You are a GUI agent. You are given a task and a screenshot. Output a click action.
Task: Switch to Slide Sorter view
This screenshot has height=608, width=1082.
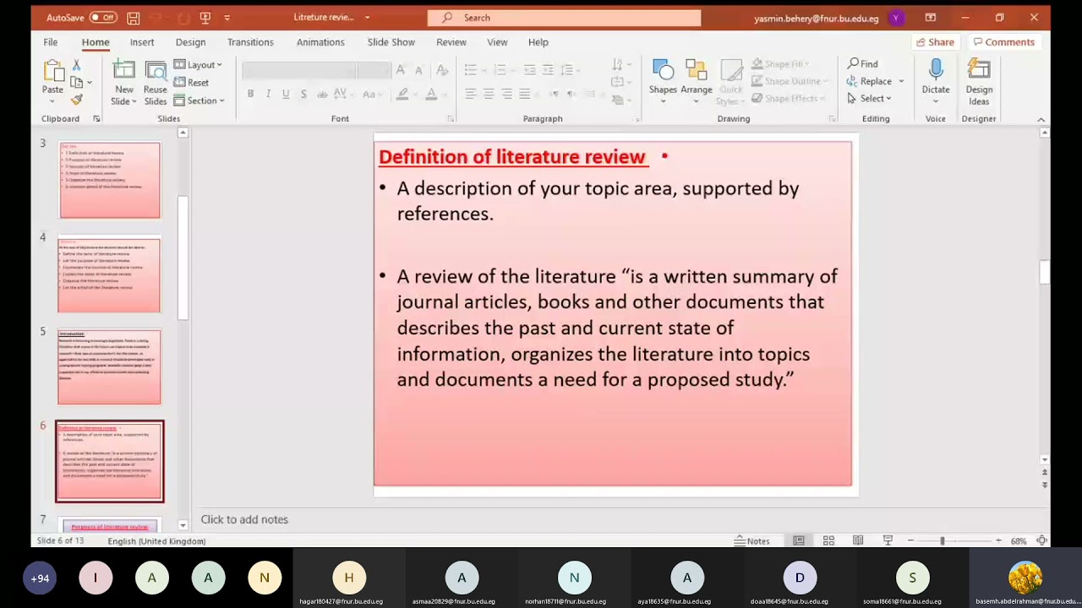pos(828,540)
